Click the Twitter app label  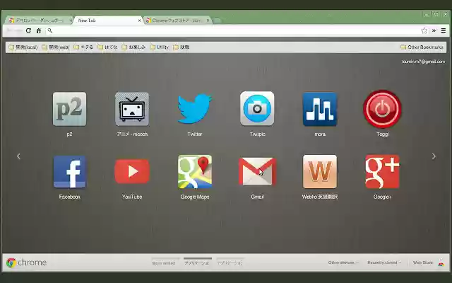195,134
